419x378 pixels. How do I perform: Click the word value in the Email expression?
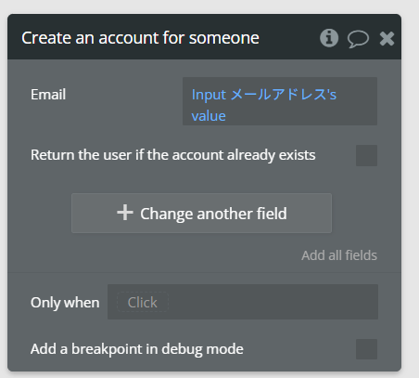click(209, 116)
